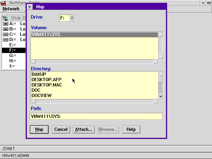
Task: Select the BAKUP directory
Action: pyautogui.click(x=94, y=74)
